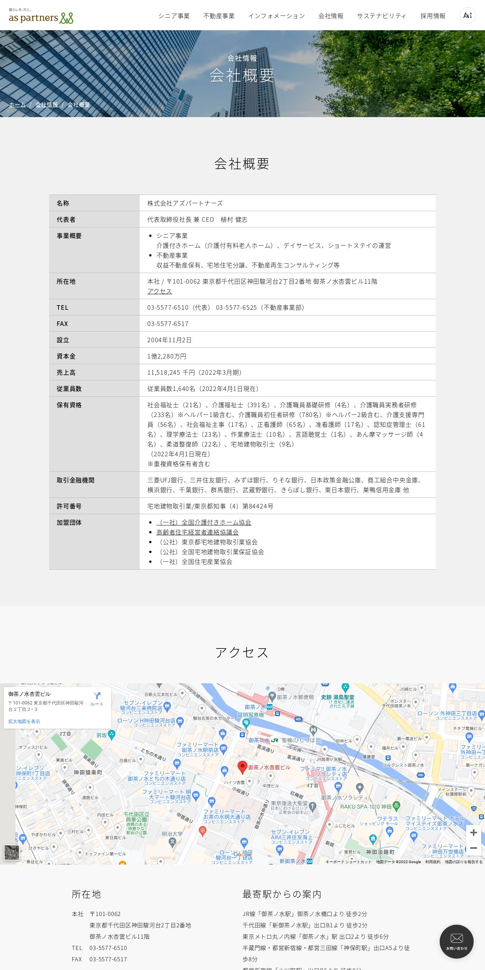Image resolution: width=485 pixels, height=970 pixels.
Task: Open the 不動産事業 menu
Action: click(219, 16)
